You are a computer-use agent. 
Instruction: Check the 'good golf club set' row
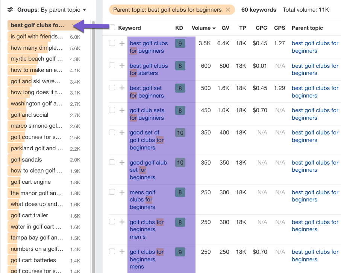112,162
